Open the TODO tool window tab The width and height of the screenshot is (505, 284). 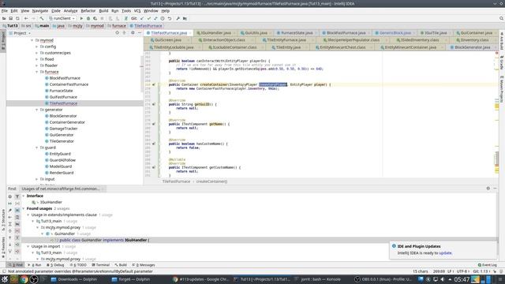(x=78, y=265)
